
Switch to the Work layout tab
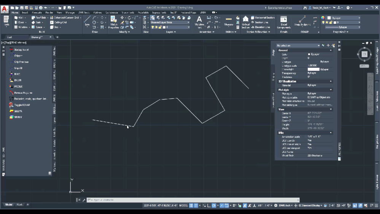19,205
